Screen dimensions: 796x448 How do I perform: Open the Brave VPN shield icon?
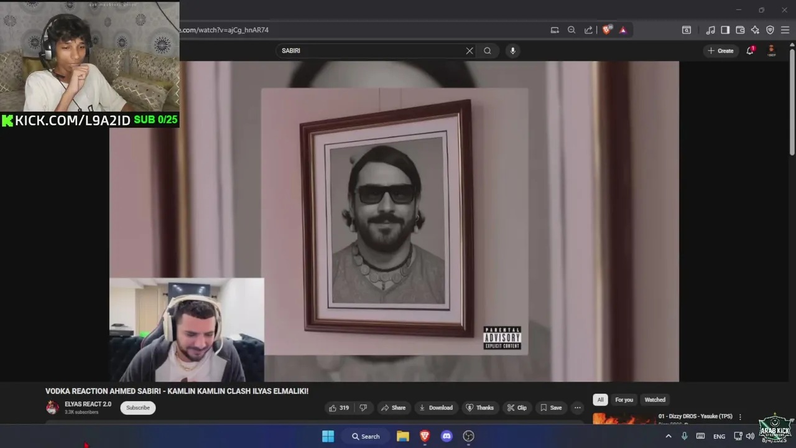770,30
